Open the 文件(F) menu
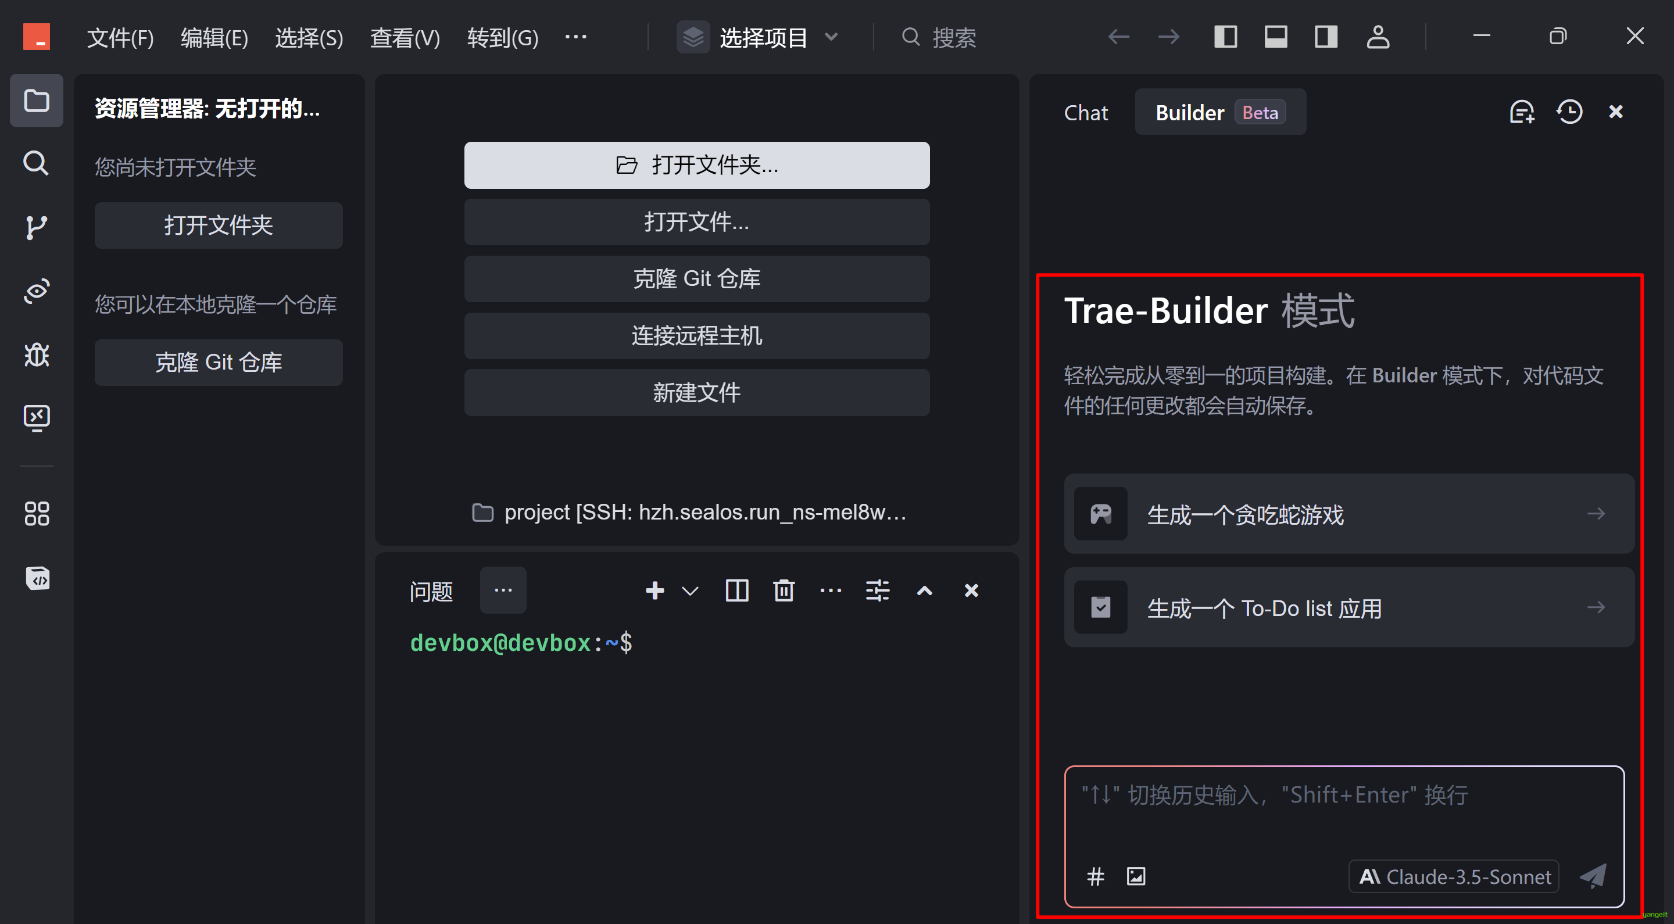Viewport: 1674px width, 924px height. point(120,38)
